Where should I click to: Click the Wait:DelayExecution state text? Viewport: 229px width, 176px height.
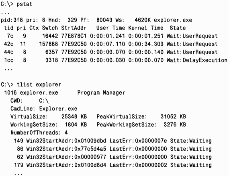(197, 60)
